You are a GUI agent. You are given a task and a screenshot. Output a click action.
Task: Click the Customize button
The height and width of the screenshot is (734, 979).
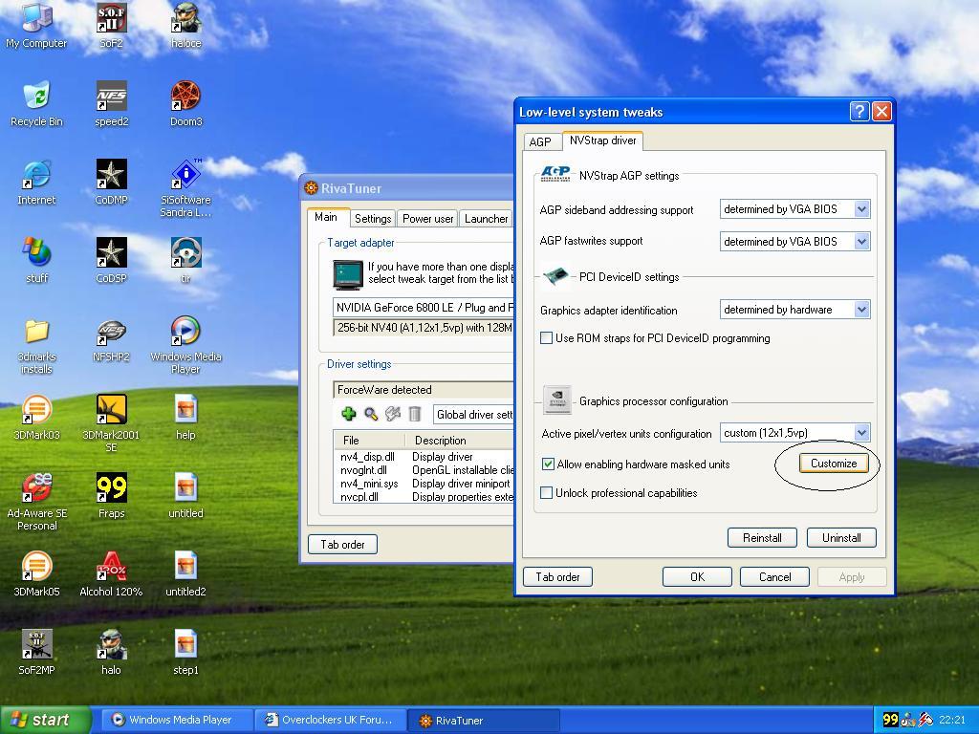point(834,464)
